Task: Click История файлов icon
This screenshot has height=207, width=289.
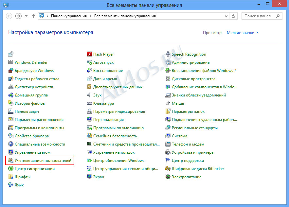Action: click(11, 103)
